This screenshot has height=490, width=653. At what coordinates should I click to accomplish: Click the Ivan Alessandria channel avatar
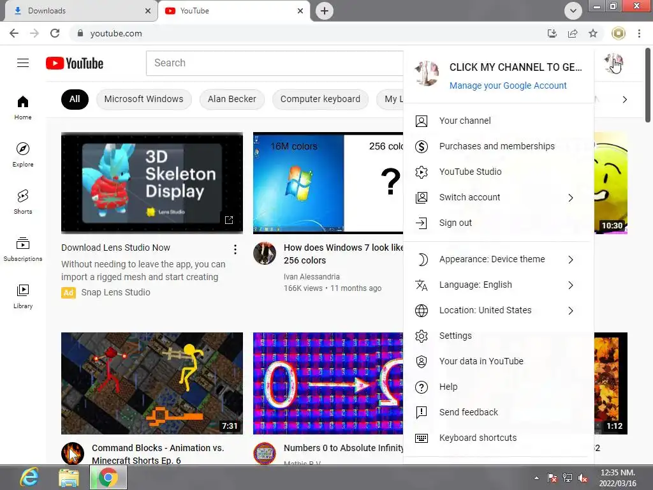tap(265, 253)
